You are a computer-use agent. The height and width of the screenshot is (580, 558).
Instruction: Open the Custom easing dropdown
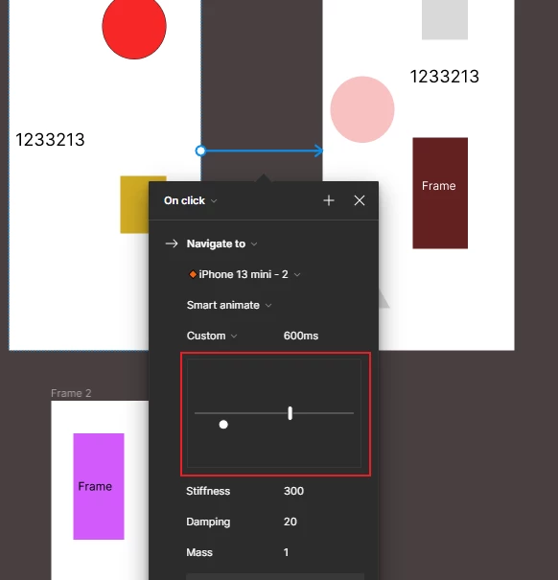(212, 336)
